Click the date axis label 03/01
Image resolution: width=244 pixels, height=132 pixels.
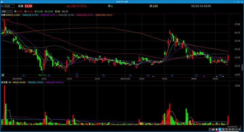coord(165,79)
